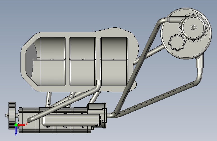Select the middle chamber of the tank
This screenshot has height=141, width=217.
point(83,61)
